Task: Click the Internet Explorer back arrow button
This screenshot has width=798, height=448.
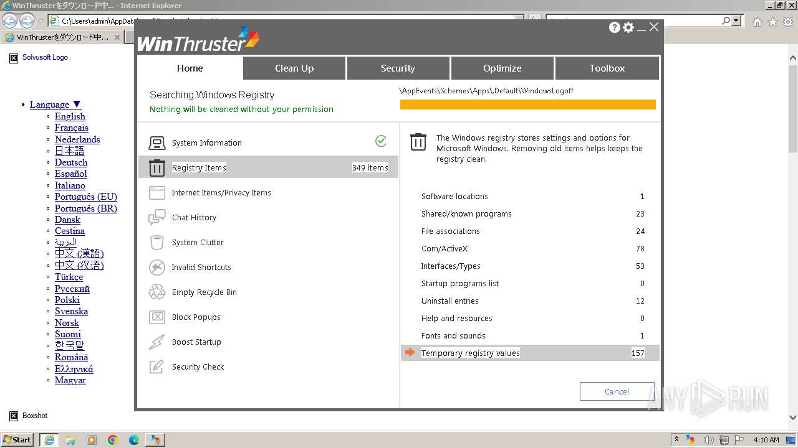Action: pyautogui.click(x=9, y=21)
